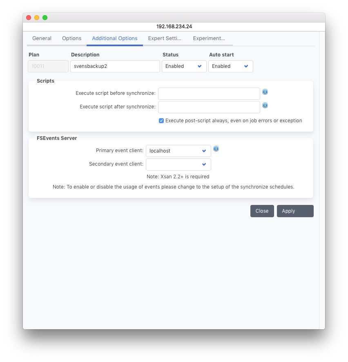Toggle Execute post-script always checkbox
This screenshot has height=362, width=348.
coord(161,121)
